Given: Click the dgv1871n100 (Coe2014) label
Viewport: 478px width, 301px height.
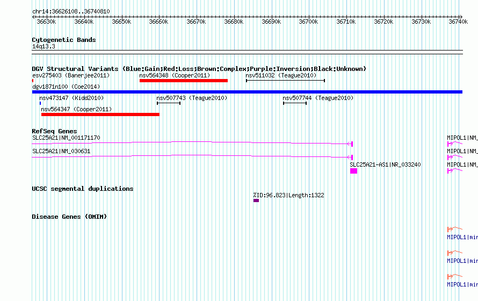Looking at the screenshot, I should (x=66, y=87).
